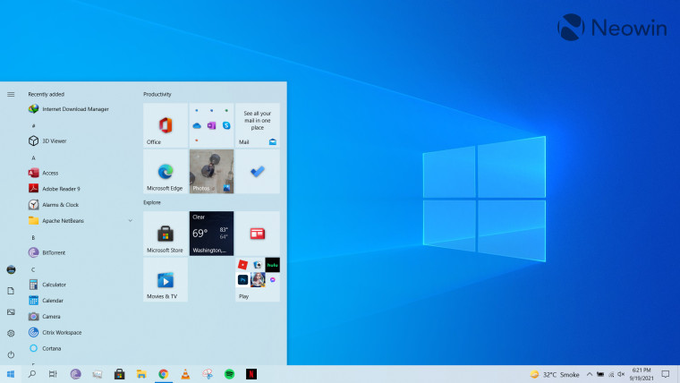The image size is (680, 383).
Task: Open Netflix from the taskbar
Action: click(x=251, y=374)
